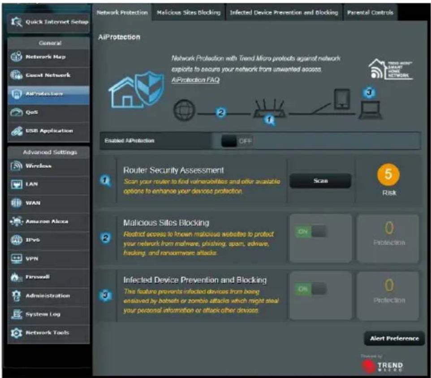
Task: Click Infected Device Prevention and Blocking heading
Action: pyautogui.click(x=195, y=280)
